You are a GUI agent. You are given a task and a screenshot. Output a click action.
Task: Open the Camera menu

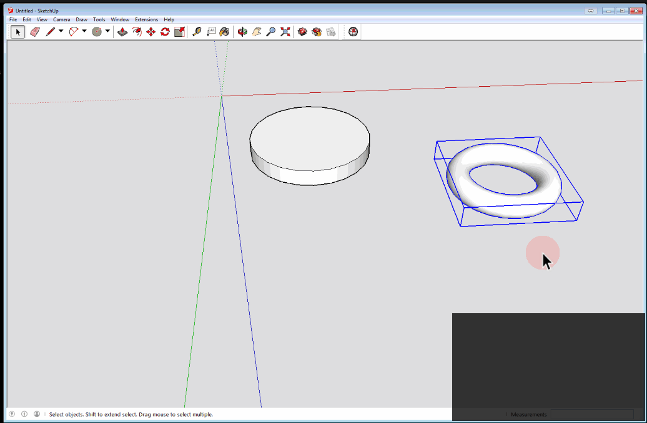pyautogui.click(x=61, y=20)
